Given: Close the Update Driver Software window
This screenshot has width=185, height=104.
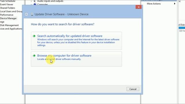Looking at the screenshot, I should (138, 7).
